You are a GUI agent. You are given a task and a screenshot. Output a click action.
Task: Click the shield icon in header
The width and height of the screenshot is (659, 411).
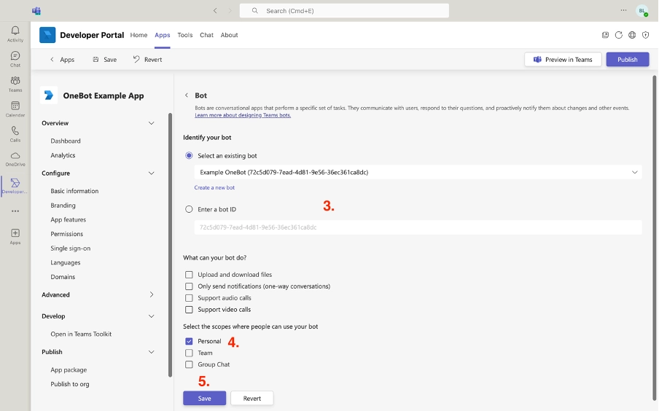tap(646, 35)
